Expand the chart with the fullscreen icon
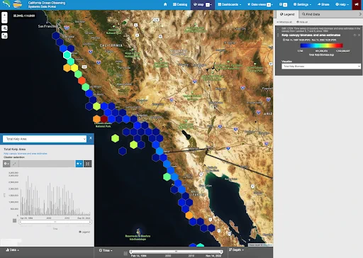This screenshot has height=258, width=363. [x=88, y=164]
